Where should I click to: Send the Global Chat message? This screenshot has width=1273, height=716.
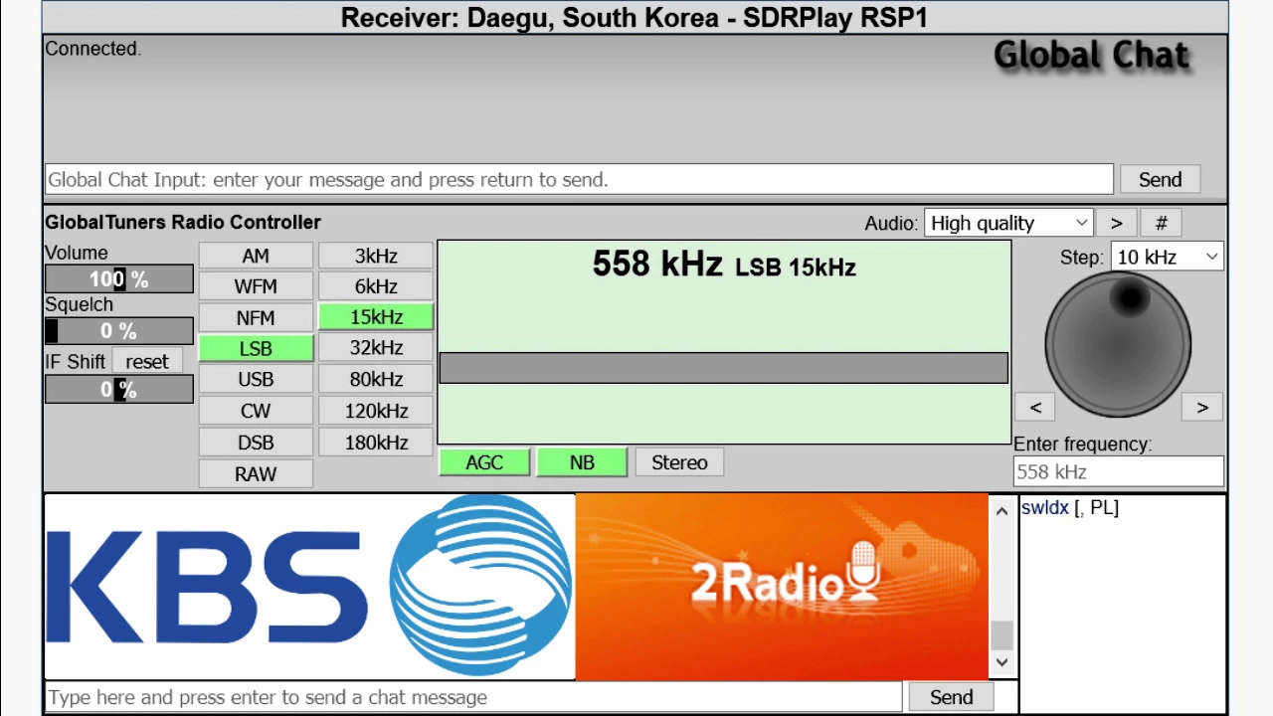coord(1160,180)
